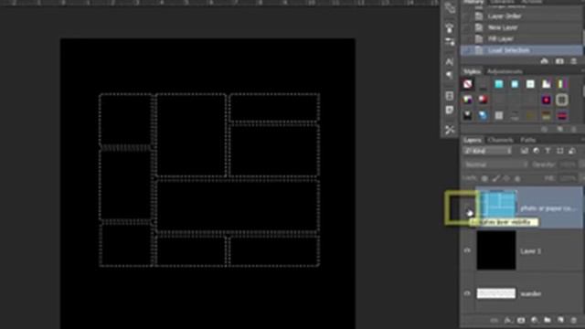
Task: Delete current state in History panel
Action: 573,61
